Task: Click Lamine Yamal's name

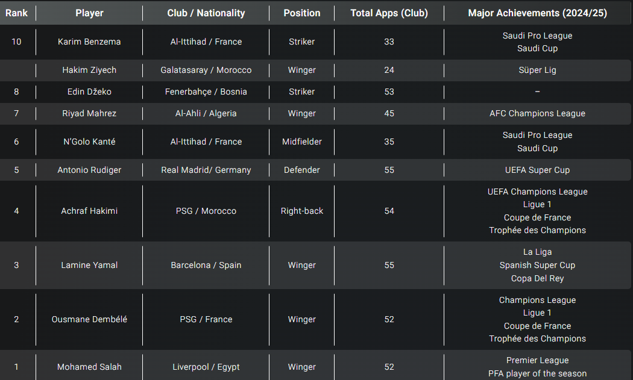Action: pyautogui.click(x=89, y=265)
